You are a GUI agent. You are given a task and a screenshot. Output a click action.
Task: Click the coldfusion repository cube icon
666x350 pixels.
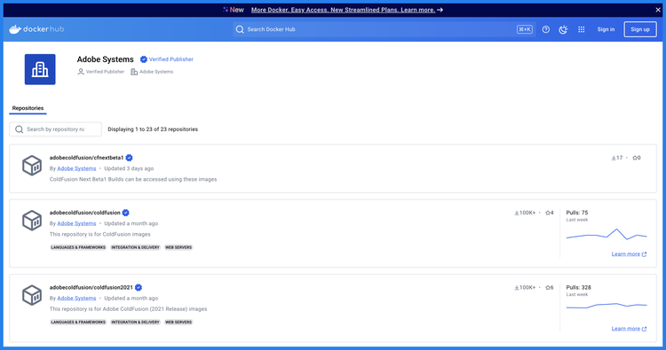point(32,221)
